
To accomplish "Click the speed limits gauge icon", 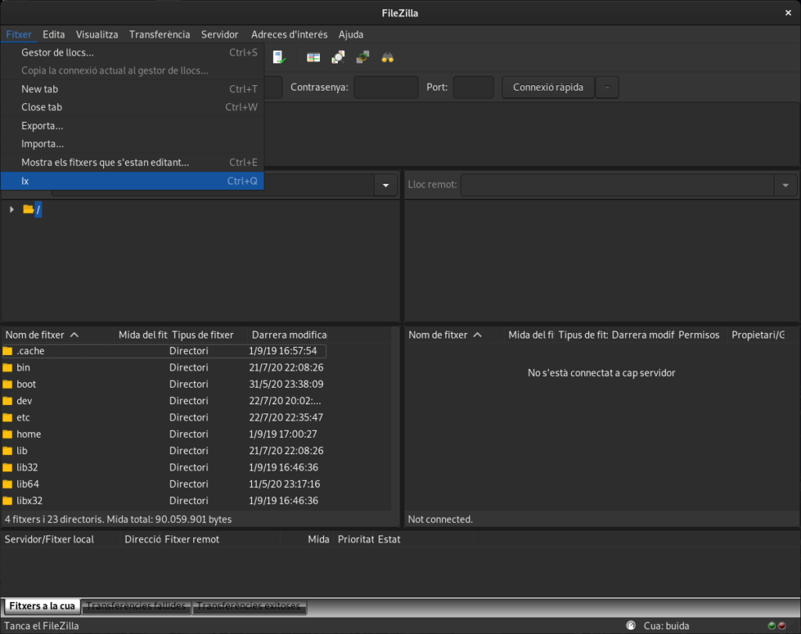I will (x=630, y=625).
